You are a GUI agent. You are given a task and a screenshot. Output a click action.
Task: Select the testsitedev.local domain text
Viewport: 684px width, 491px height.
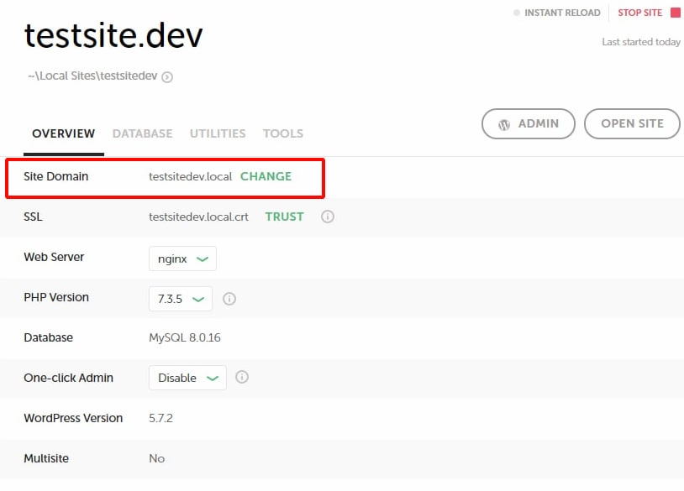click(x=190, y=176)
